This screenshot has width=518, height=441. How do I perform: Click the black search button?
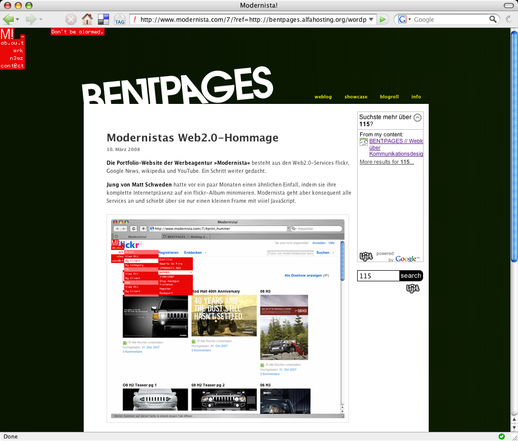pyautogui.click(x=411, y=276)
